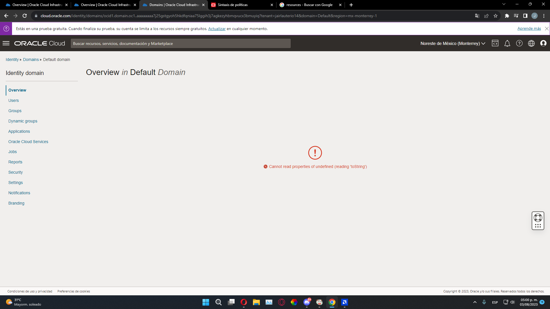Open Branding in the sidebar
Screen dimensions: 550x309
click(x=16, y=203)
